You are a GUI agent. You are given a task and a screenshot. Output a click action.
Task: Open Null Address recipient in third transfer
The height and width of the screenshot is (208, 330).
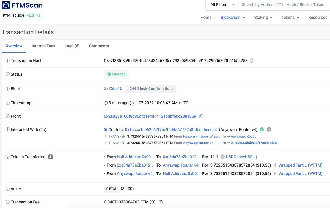click(x=181, y=174)
